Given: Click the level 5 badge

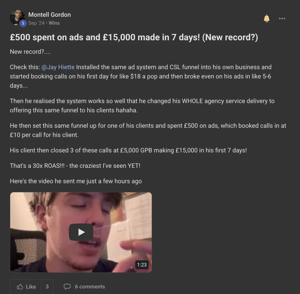Looking at the screenshot, I should tap(23, 23).
